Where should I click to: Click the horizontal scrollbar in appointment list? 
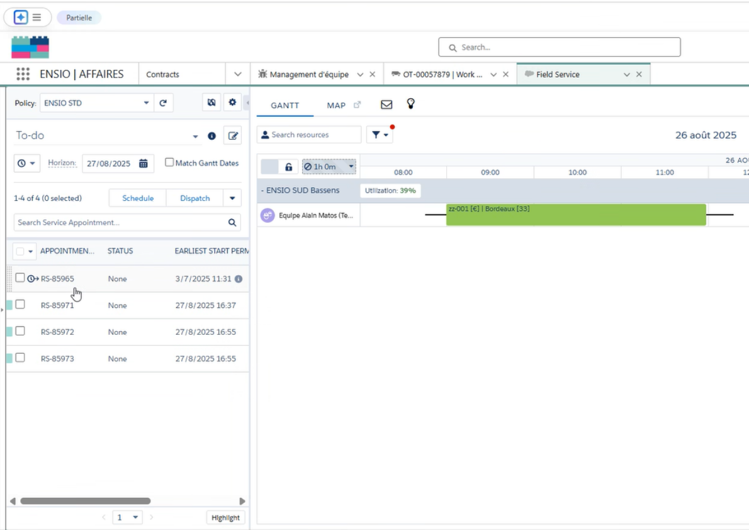click(x=85, y=501)
